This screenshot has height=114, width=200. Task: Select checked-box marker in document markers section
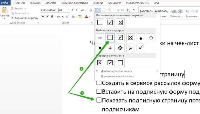pos(110,63)
